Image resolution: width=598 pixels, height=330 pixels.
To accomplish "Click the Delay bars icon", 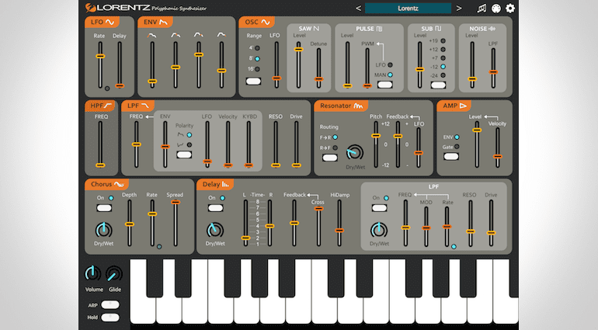I will pyautogui.click(x=225, y=184).
